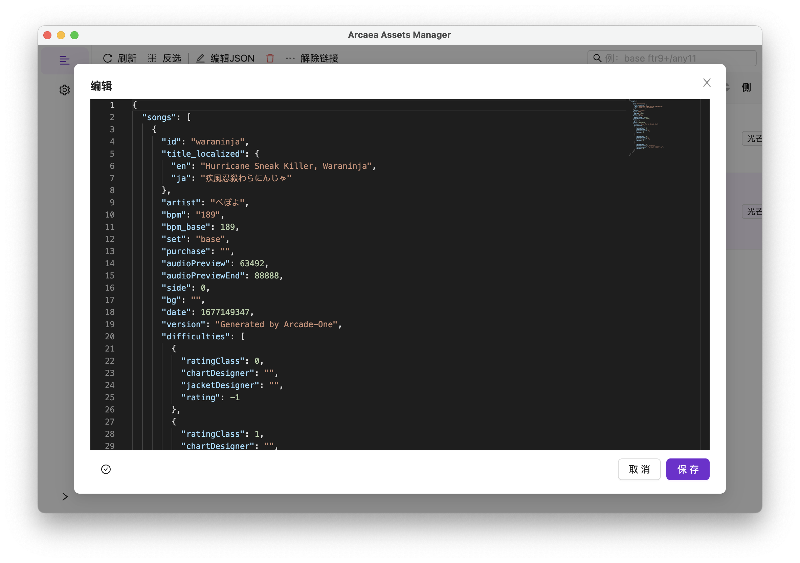
Task: Click the 保存 save button
Action: (x=687, y=469)
